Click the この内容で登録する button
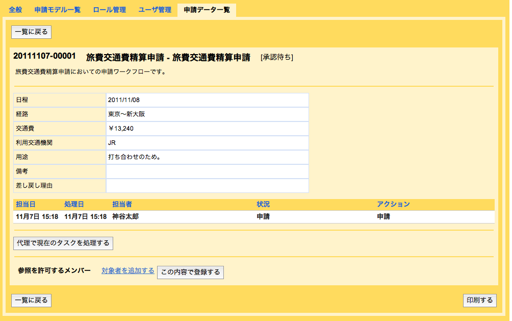The height and width of the screenshot is (321, 512). pos(190,272)
